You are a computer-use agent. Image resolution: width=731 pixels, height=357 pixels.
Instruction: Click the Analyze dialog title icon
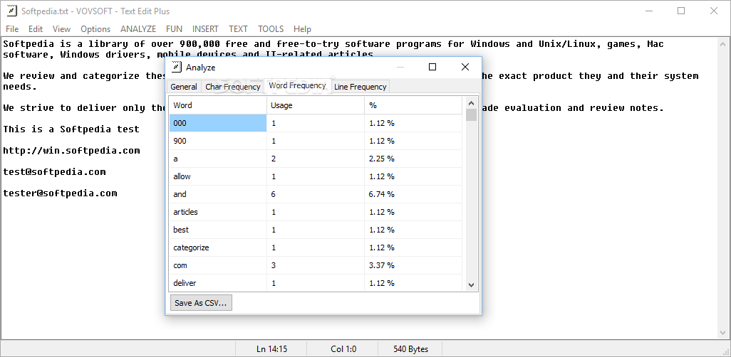(x=176, y=67)
